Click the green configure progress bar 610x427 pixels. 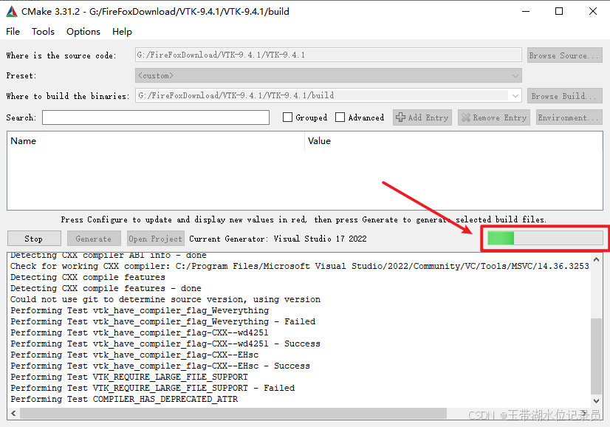pos(545,238)
